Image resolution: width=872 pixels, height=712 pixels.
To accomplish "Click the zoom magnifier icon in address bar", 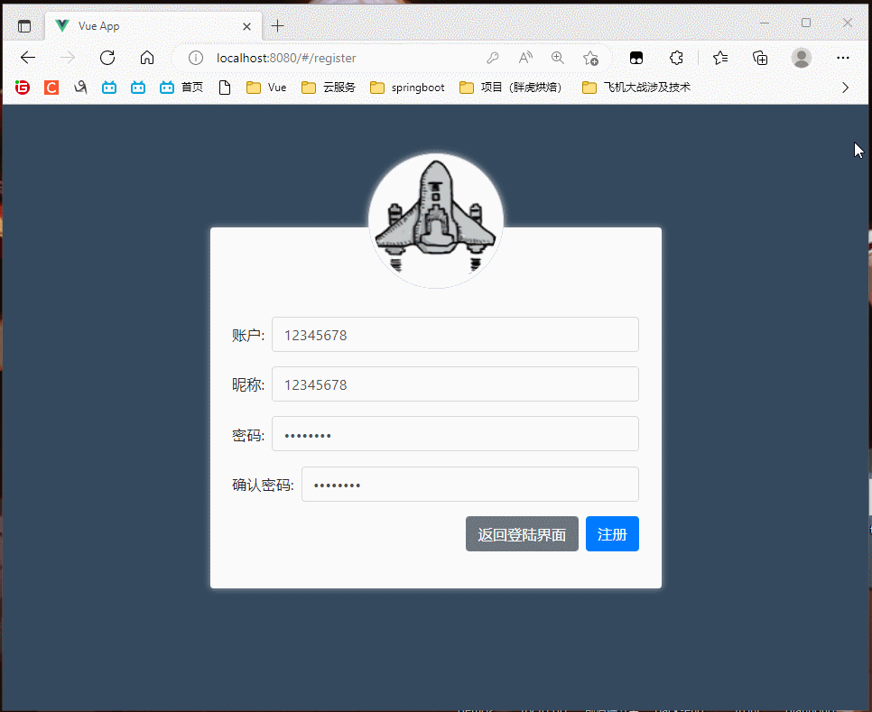I will [558, 58].
